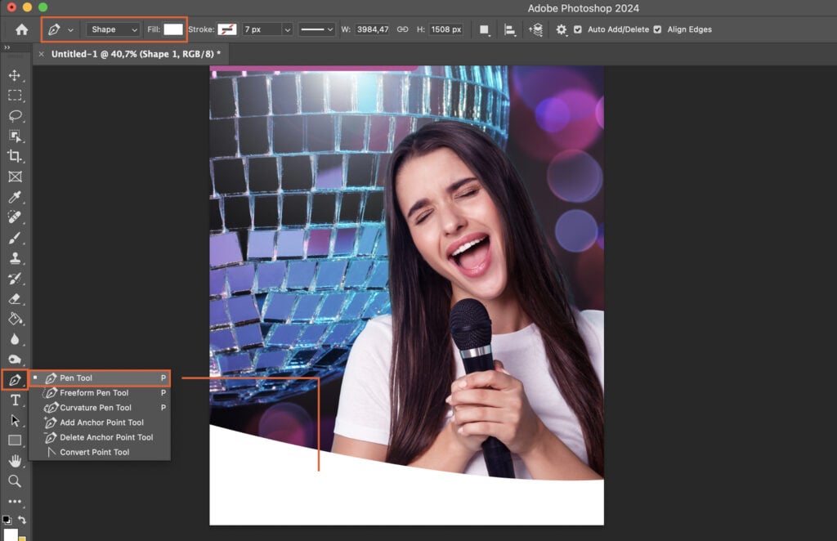Select the Zoom tool
This screenshot has width=837, height=541.
click(x=16, y=481)
